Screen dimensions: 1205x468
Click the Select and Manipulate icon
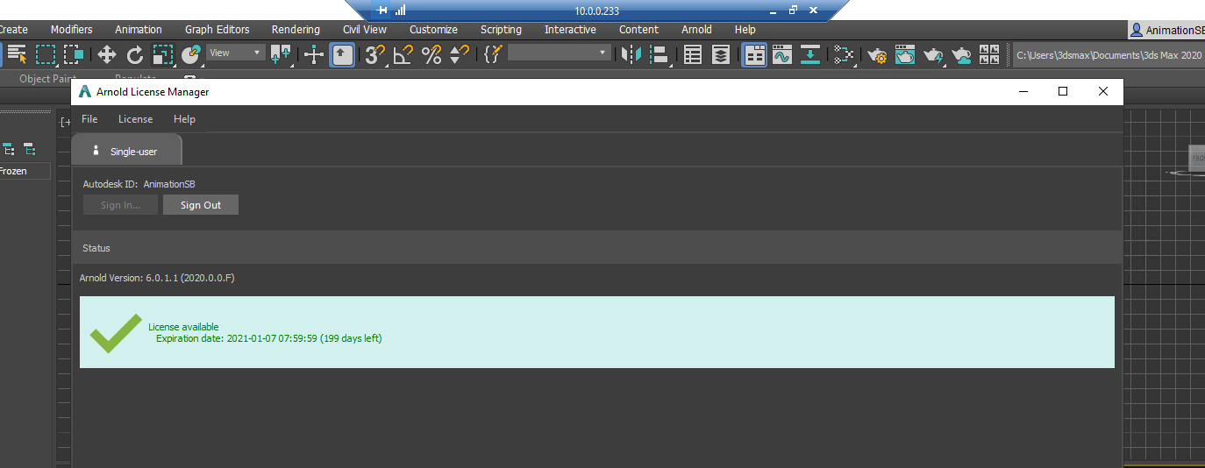pos(314,54)
